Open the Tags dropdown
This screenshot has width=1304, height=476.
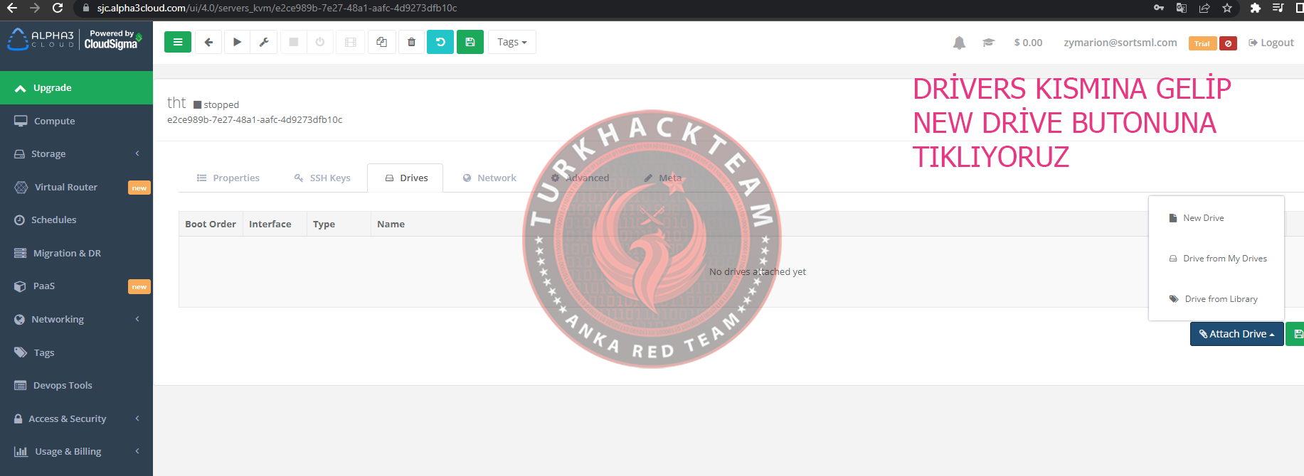click(x=512, y=42)
